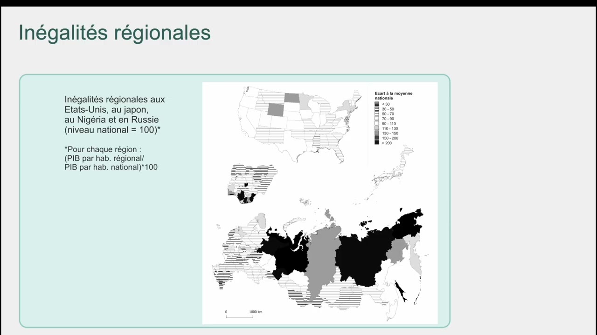Click the '0' label on scale bar

click(x=226, y=312)
